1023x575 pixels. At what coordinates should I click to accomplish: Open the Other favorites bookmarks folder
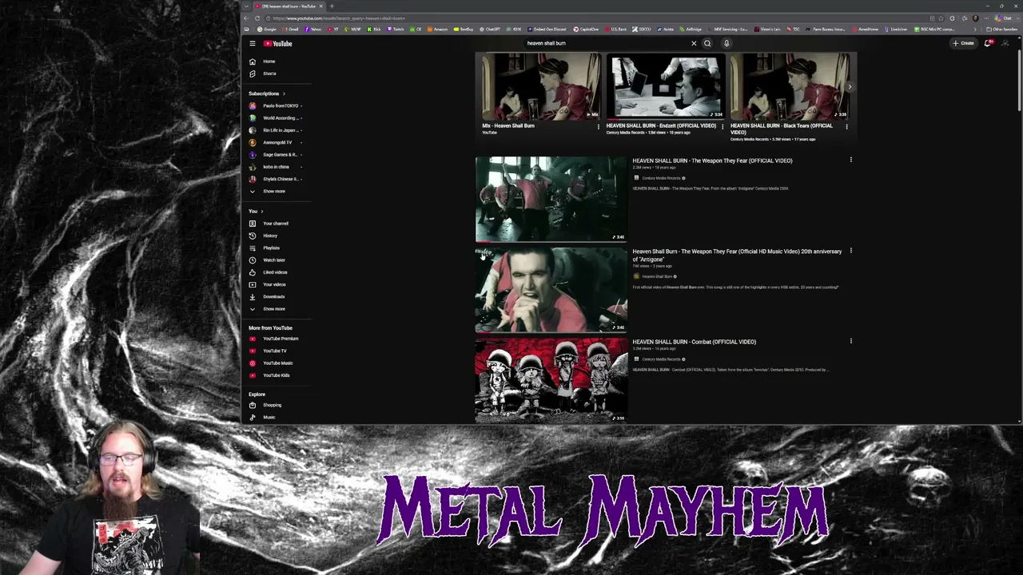(x=1003, y=30)
